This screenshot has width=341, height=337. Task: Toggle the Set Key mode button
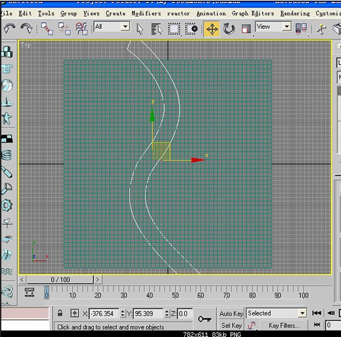231,325
